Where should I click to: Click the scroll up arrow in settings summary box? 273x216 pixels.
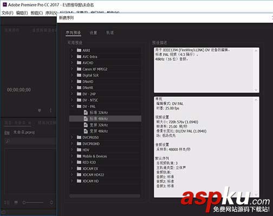(256, 99)
